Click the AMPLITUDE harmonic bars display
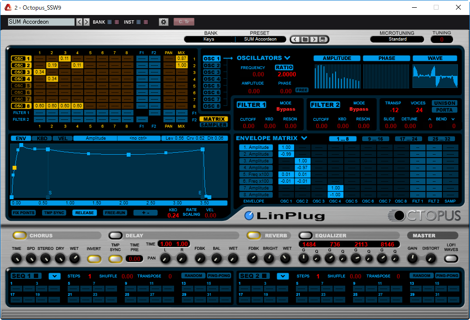Image resolution: width=470 pixels, height=320 pixels. pyautogui.click(x=337, y=76)
